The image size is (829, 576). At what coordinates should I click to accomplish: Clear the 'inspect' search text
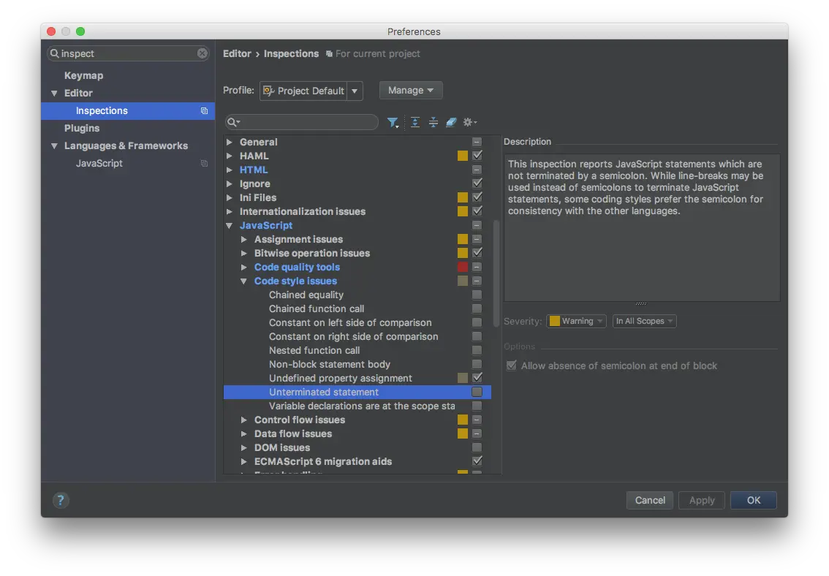[x=202, y=53]
